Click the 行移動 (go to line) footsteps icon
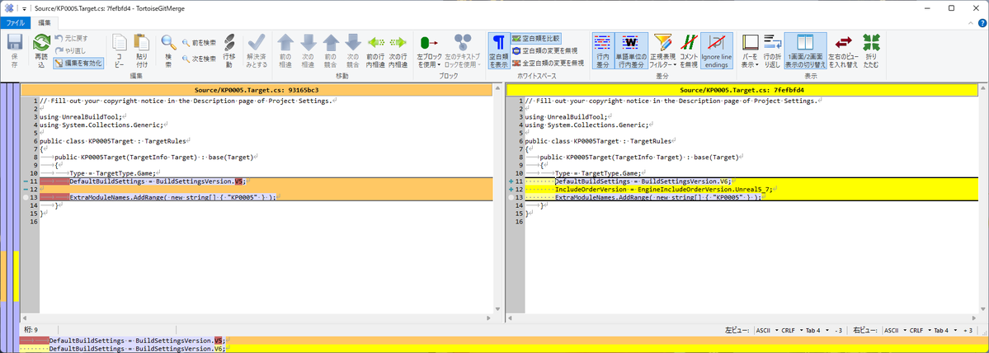The width and height of the screenshot is (989, 353). 230,48
